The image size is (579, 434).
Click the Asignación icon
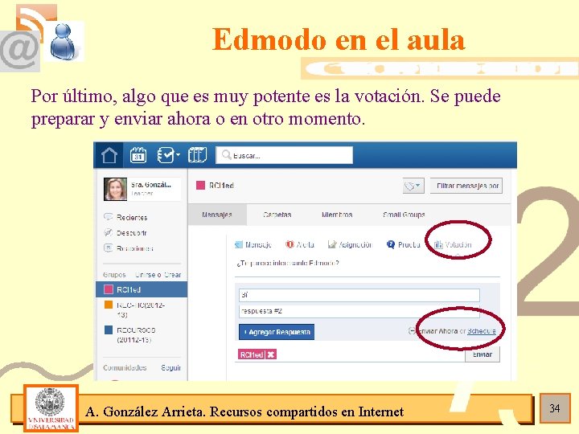tap(332, 244)
